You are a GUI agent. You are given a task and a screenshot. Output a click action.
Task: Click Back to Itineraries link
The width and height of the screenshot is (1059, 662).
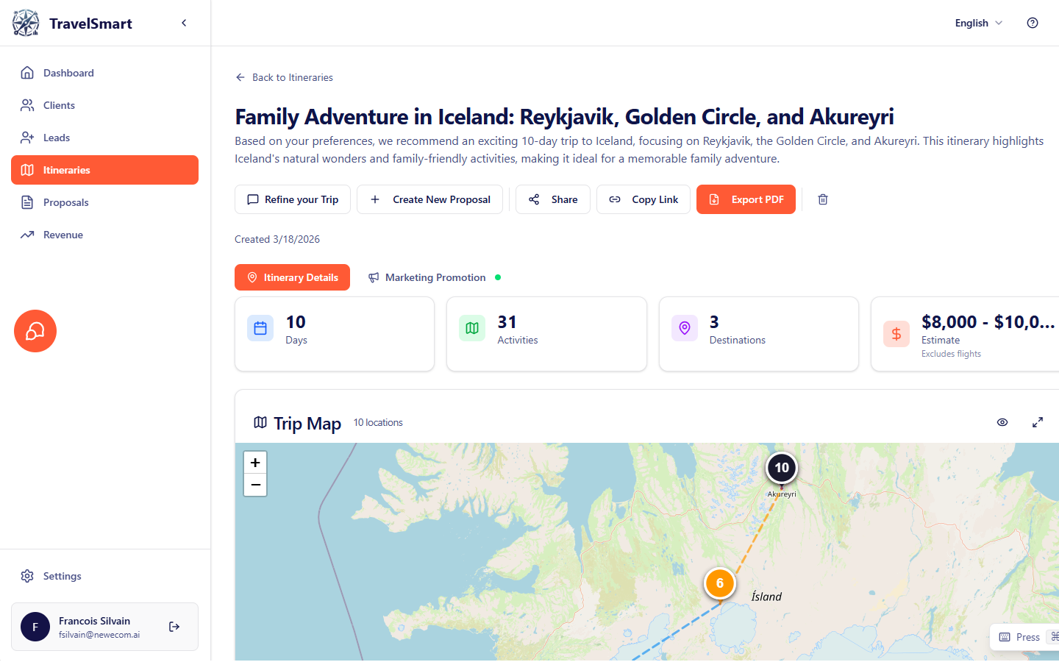point(284,77)
